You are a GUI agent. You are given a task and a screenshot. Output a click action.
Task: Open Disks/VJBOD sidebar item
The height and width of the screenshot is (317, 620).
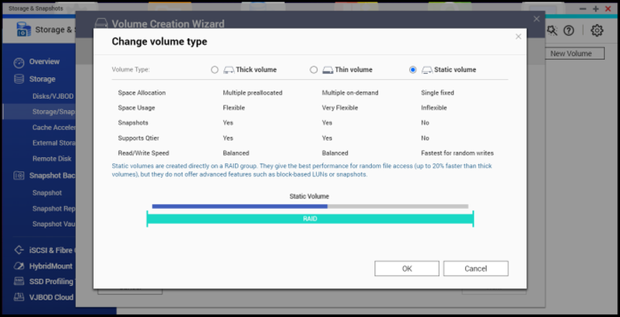[x=53, y=96]
